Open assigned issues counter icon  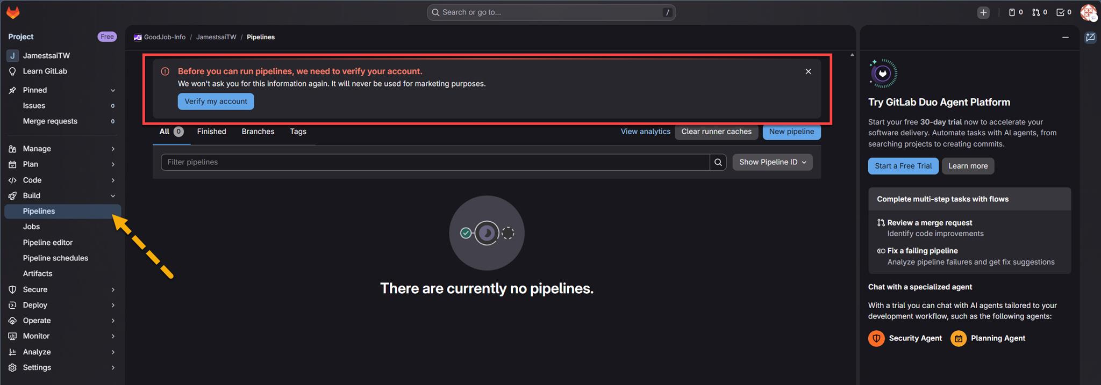pos(1015,12)
